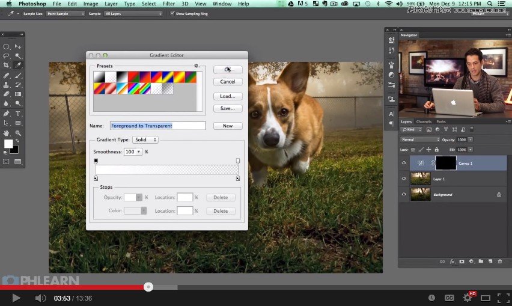Open layer style fx menu
Screen dimensions: 512x306
tap(453, 262)
